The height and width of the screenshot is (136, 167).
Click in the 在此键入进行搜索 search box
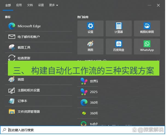83,130
